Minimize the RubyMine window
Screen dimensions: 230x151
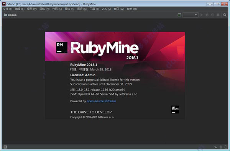tap(210, 4)
